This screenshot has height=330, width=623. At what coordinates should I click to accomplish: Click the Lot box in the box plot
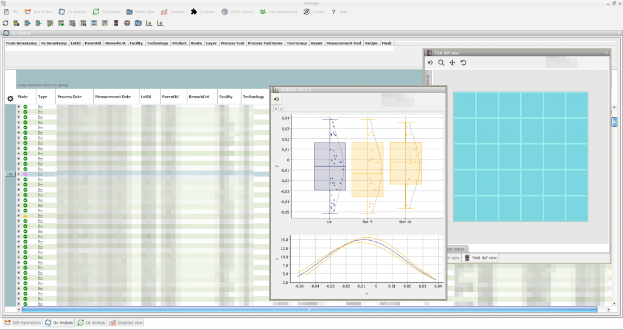coord(330,166)
